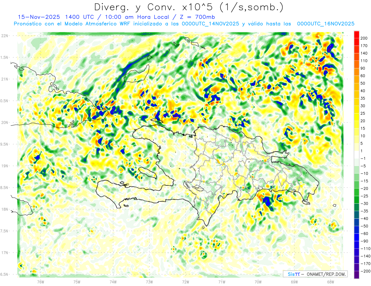This screenshot has height=286, width=371.
Task: Click the longitude label '75W'
Action: click(x=77, y=282)
